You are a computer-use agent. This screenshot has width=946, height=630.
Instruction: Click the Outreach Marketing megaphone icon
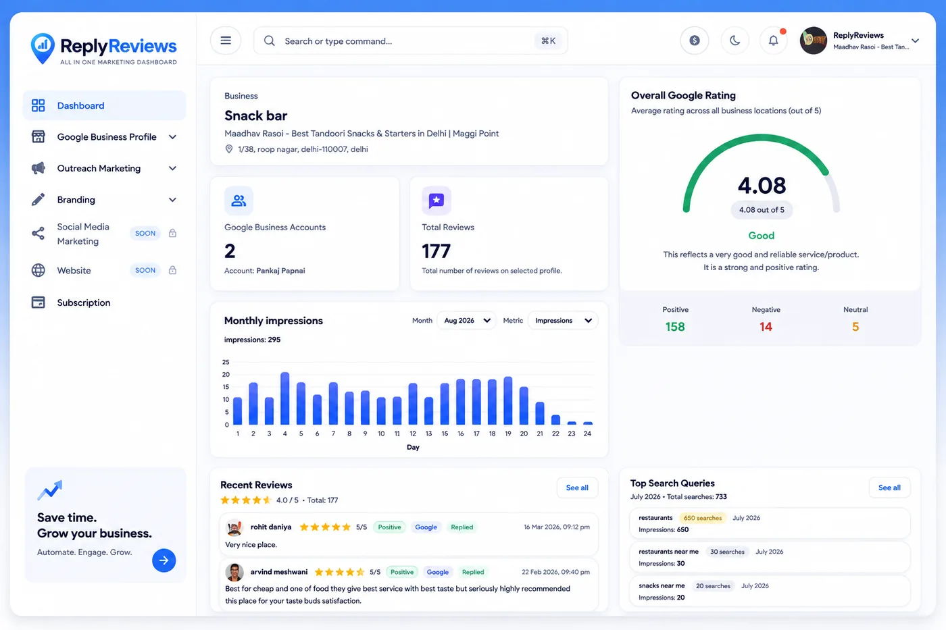(x=39, y=168)
